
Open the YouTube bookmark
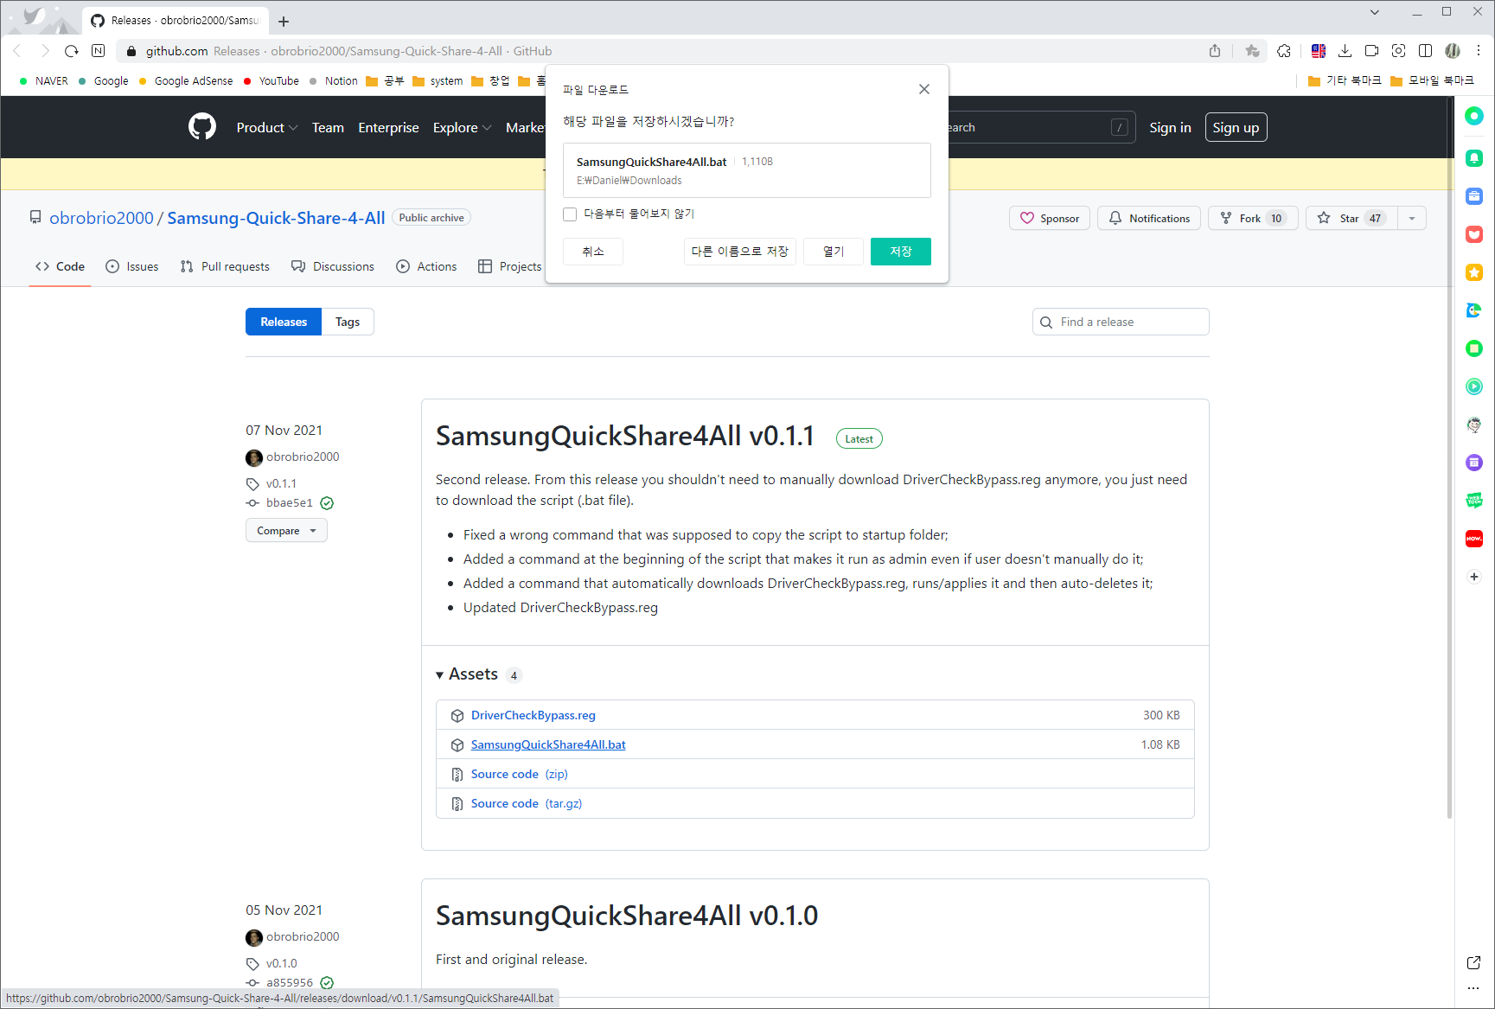pyautogui.click(x=272, y=80)
